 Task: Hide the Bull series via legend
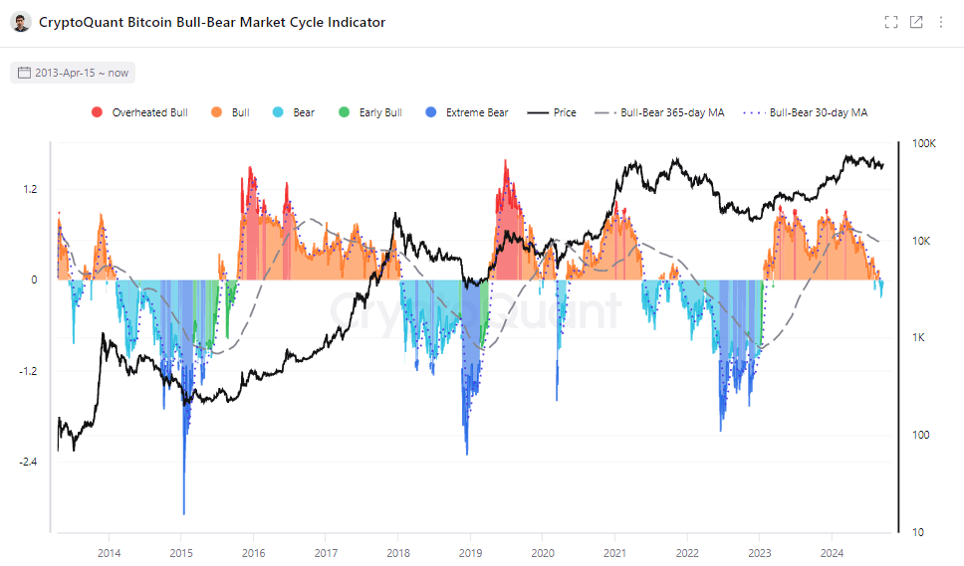(231, 112)
